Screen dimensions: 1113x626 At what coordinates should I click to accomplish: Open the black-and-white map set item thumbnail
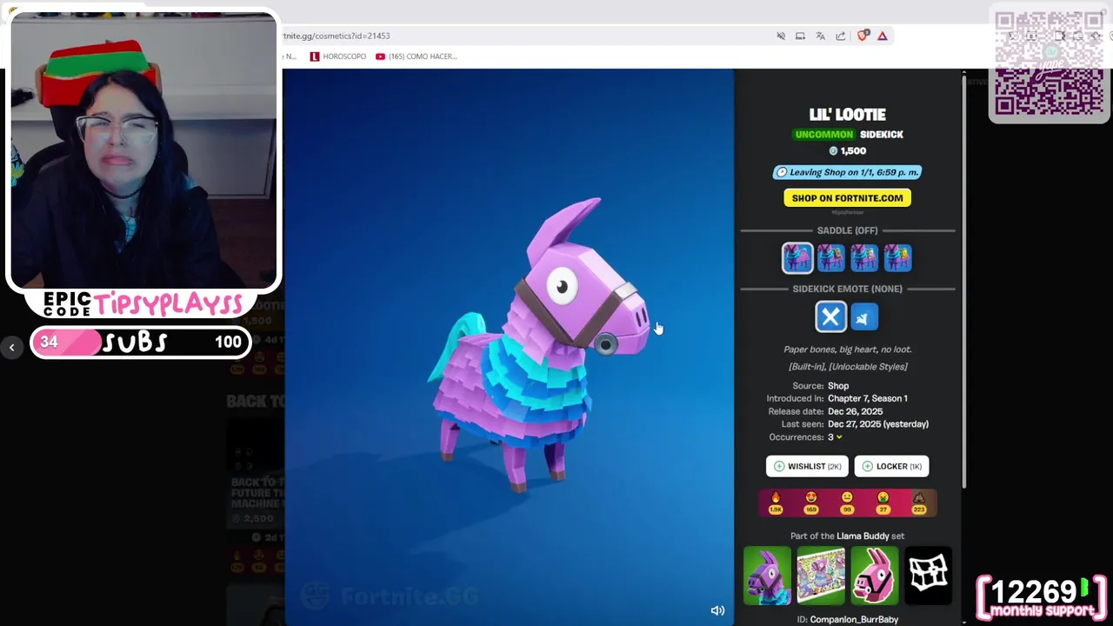point(929,576)
